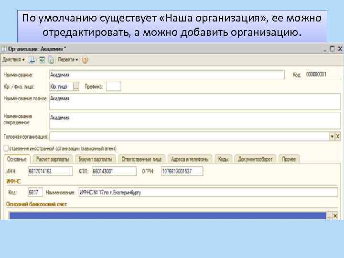Image resolution: width=344 pixels, height=258 pixels.
Task: Click the ИНН input field
Action: pos(50,171)
